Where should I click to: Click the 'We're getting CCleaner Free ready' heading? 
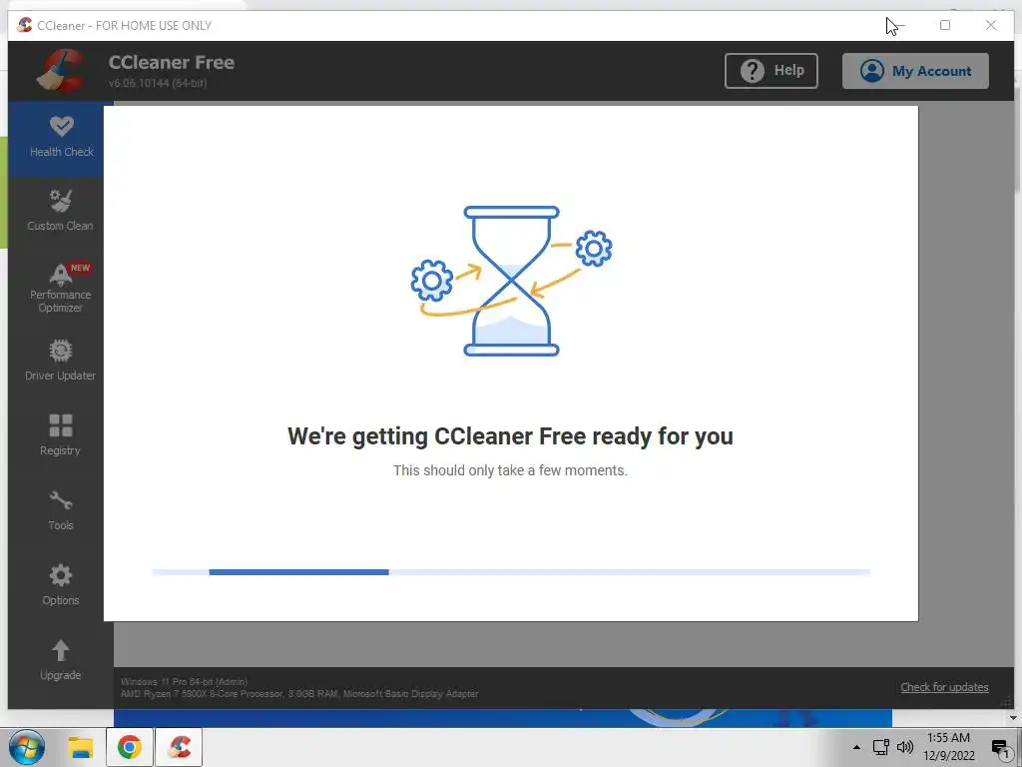510,436
